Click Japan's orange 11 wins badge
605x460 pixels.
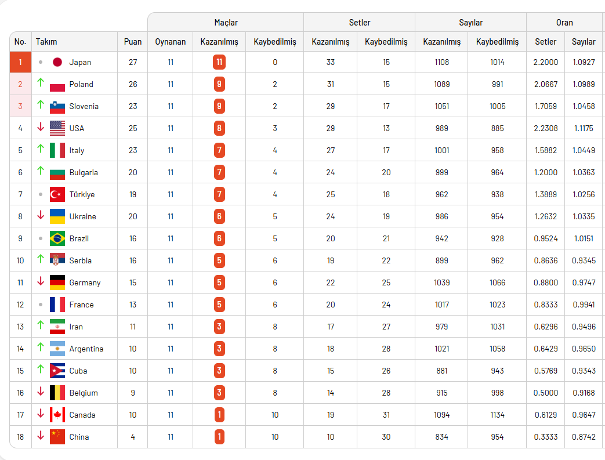click(x=219, y=62)
